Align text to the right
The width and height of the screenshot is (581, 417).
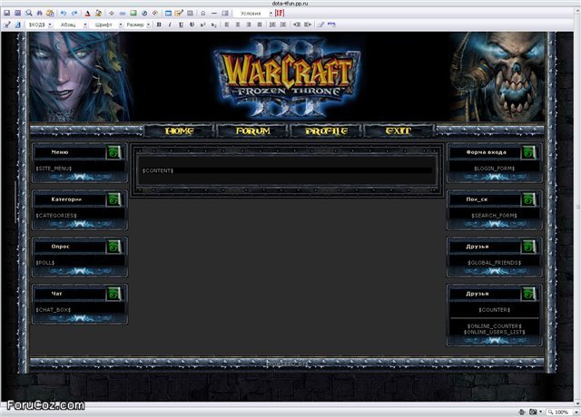click(249, 24)
